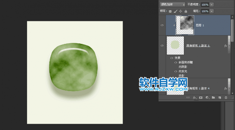Click the link layers icon
The width and height of the screenshot is (235, 130).
coord(188,97)
